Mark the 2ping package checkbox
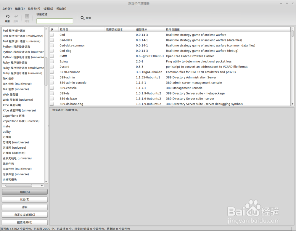Image resolution: width=296 pixels, height=231 pixels. click(x=52, y=61)
